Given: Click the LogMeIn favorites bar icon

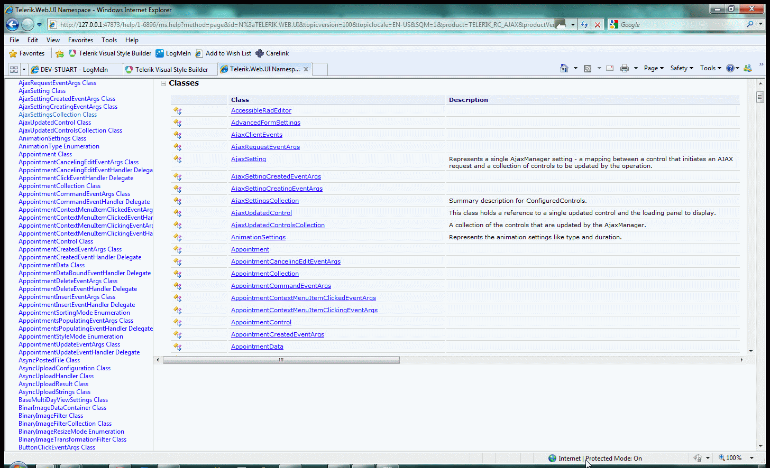Looking at the screenshot, I should coord(160,53).
